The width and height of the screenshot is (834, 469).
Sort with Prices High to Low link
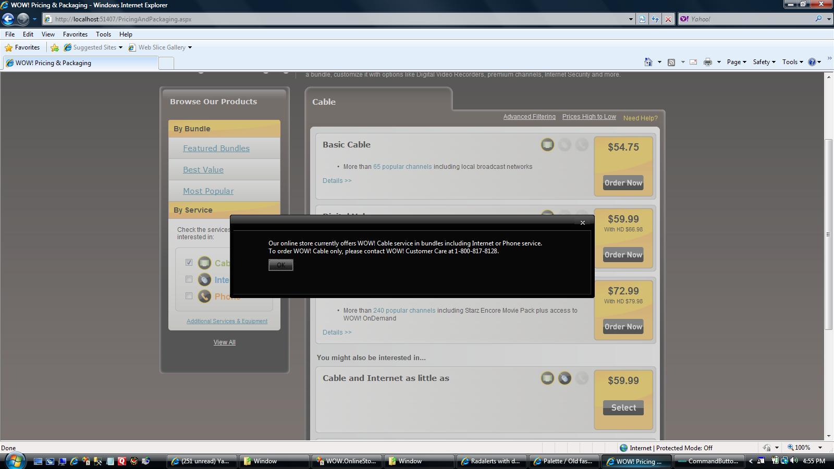pos(589,117)
